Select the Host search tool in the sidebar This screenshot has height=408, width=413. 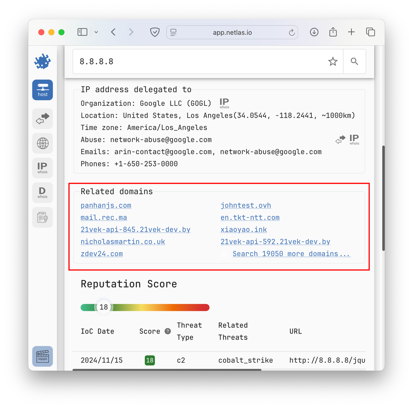click(42, 90)
